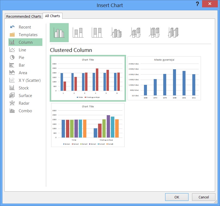Select the Miesto gyventojai chart preview
220x206 pixels.
(164, 78)
